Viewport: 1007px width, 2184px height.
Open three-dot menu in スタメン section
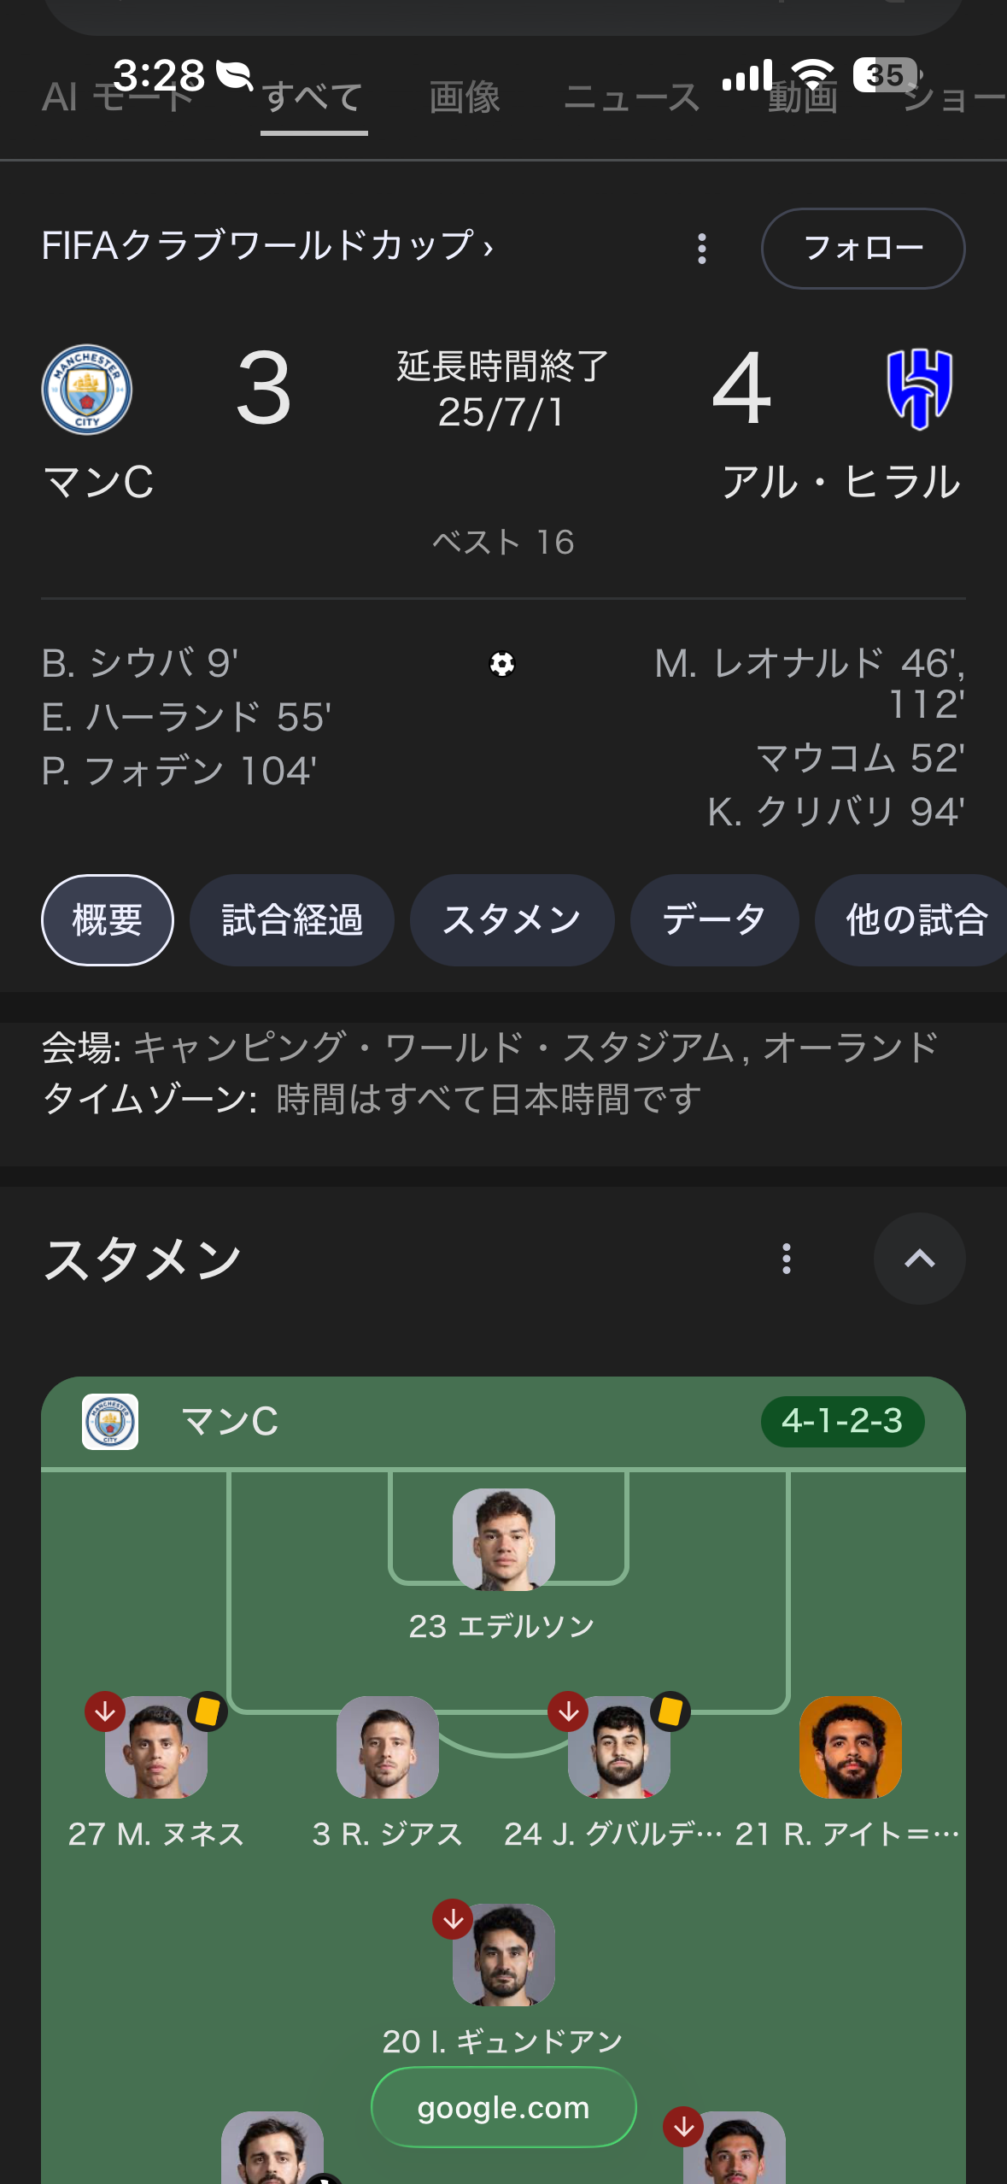(787, 1259)
